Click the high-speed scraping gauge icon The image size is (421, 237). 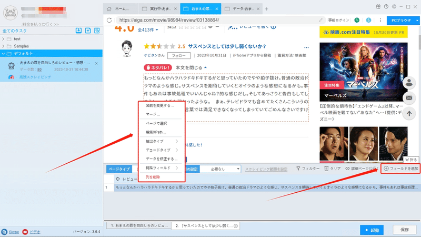(x=11, y=77)
